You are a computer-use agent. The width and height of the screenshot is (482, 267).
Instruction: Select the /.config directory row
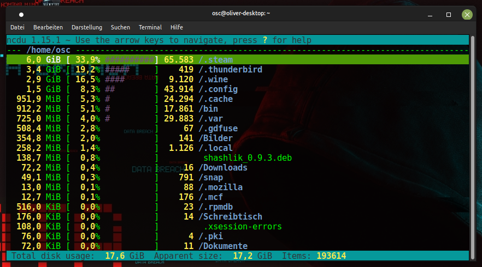pos(238,89)
